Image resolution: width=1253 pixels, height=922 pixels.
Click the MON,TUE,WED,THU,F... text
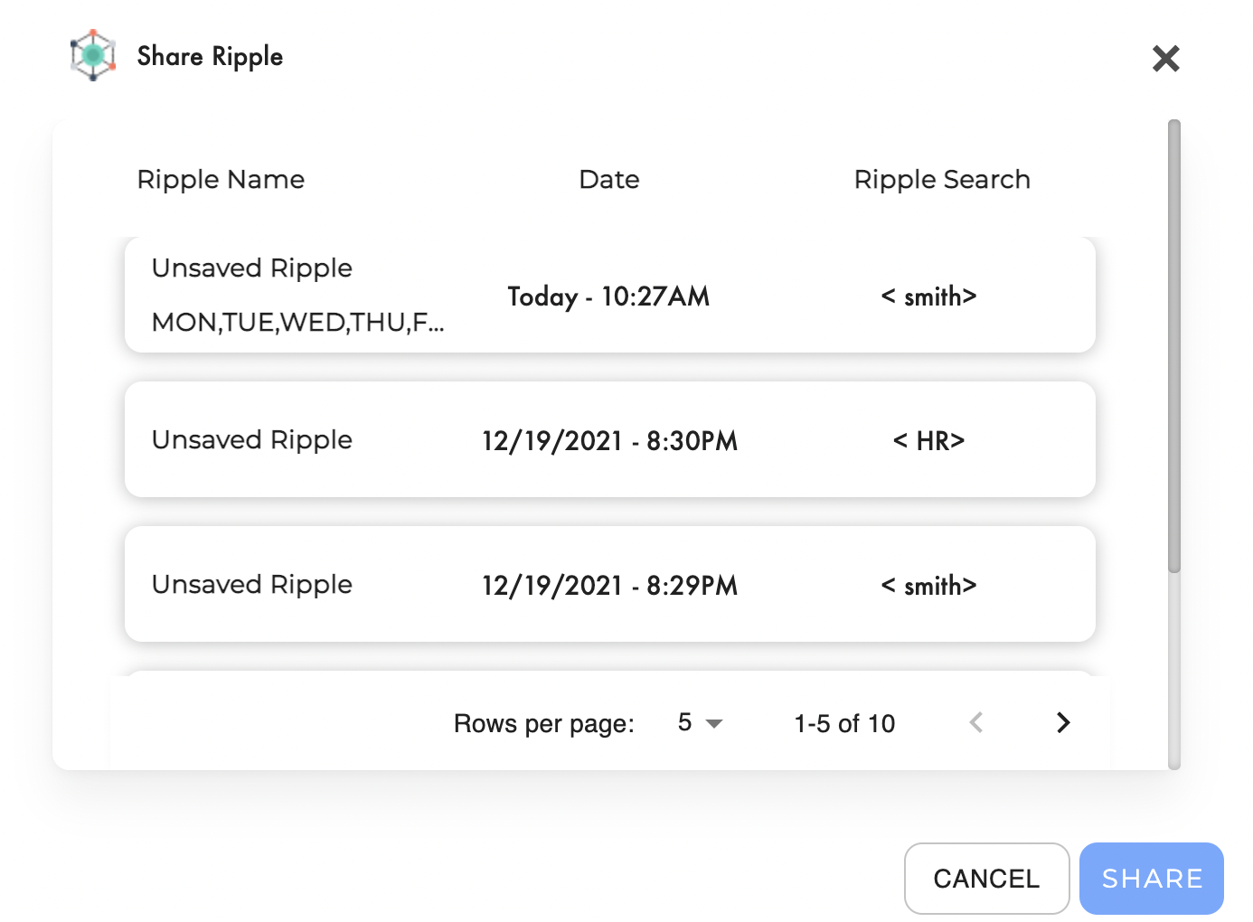(x=298, y=323)
